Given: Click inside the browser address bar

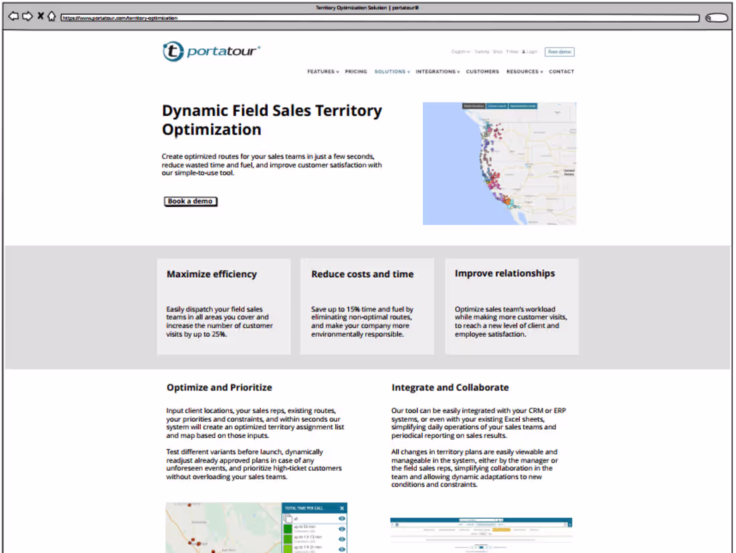Looking at the screenshot, I should [x=268, y=17].
